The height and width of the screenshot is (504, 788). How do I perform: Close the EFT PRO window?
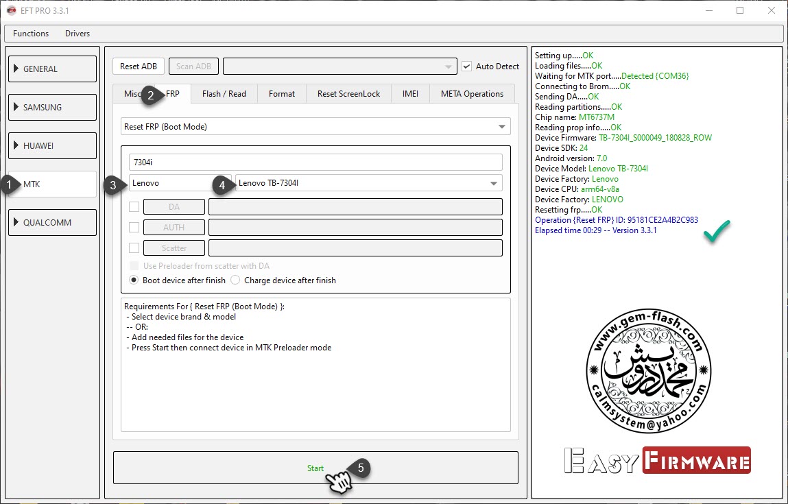point(772,10)
